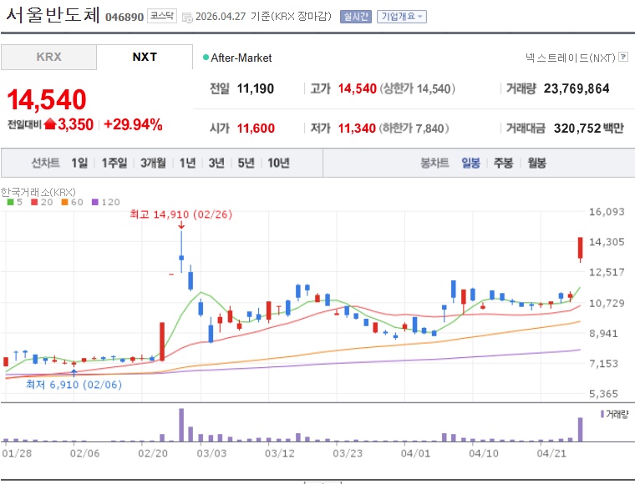
Task: Click the 전일 value 11,190
Action: click(x=255, y=88)
